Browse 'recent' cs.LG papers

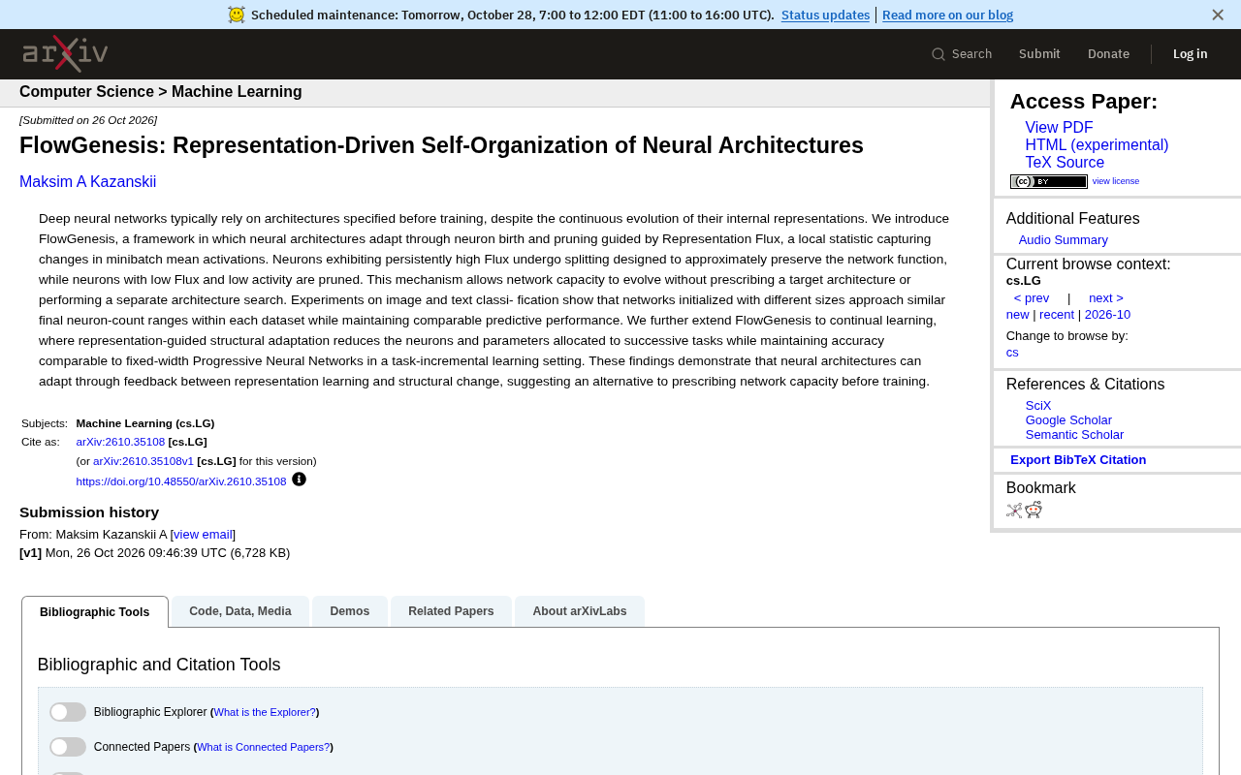pos(1057,315)
